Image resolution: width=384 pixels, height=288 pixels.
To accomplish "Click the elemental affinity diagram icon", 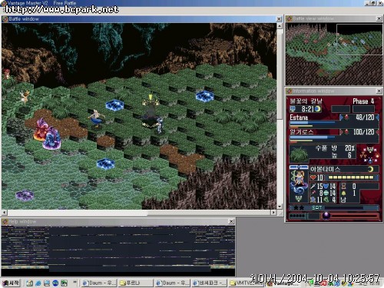I will coord(369,154).
